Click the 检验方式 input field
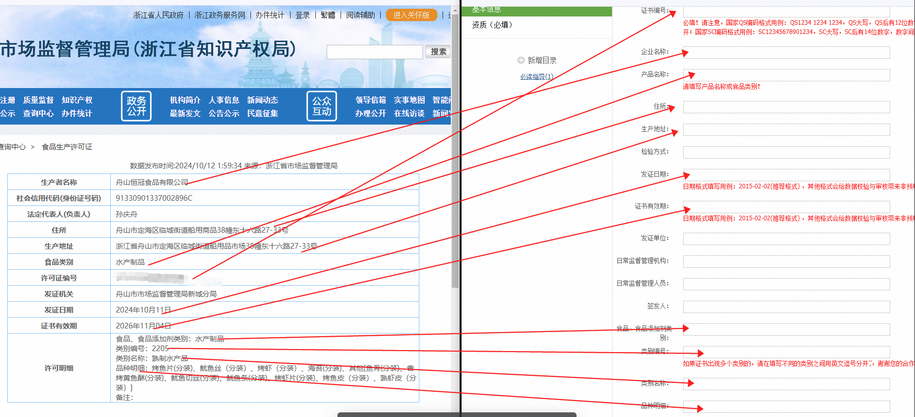This screenshot has height=417, width=915. [x=786, y=152]
